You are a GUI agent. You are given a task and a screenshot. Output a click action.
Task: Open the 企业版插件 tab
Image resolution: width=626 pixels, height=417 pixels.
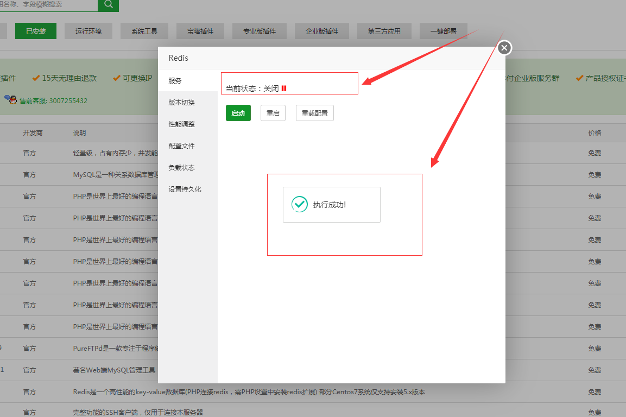(x=322, y=31)
